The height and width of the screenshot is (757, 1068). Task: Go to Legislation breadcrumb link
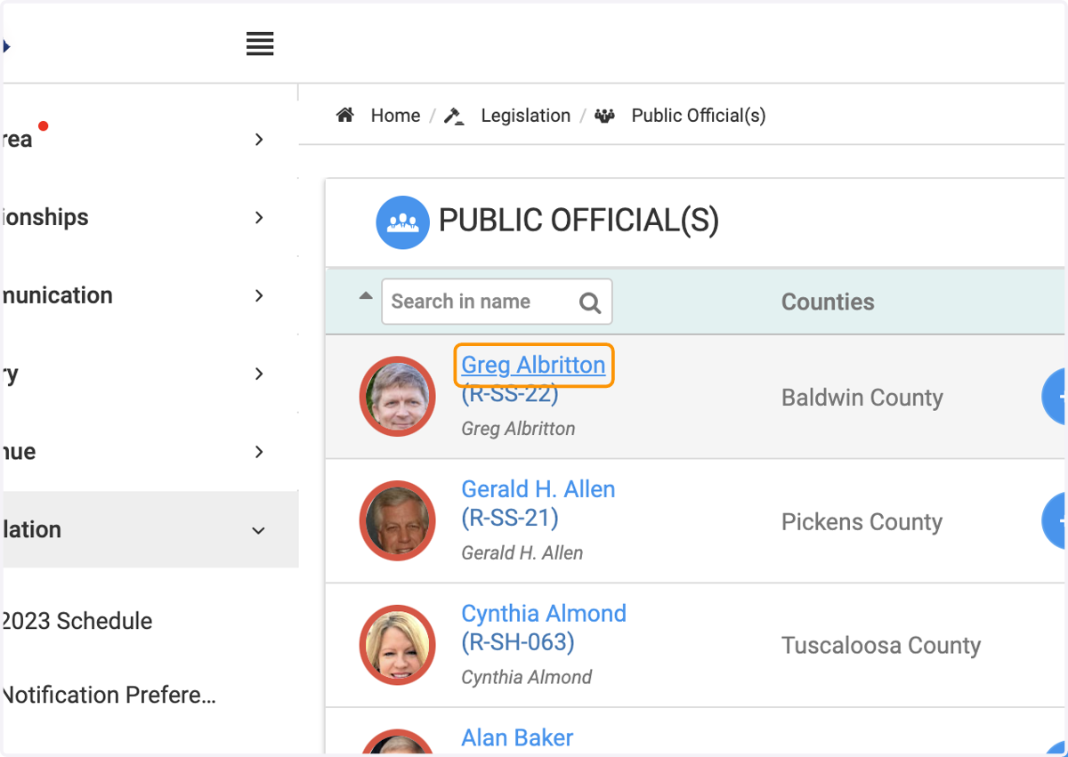(x=525, y=116)
